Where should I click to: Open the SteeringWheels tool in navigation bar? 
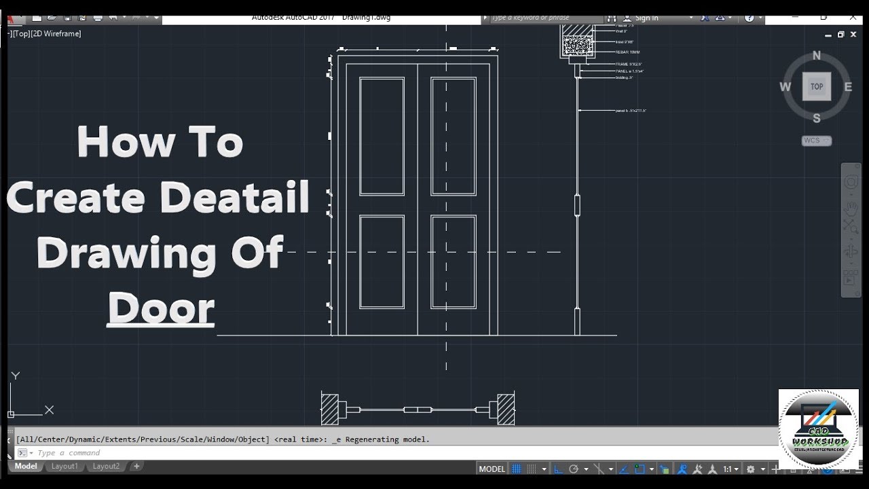click(x=851, y=182)
